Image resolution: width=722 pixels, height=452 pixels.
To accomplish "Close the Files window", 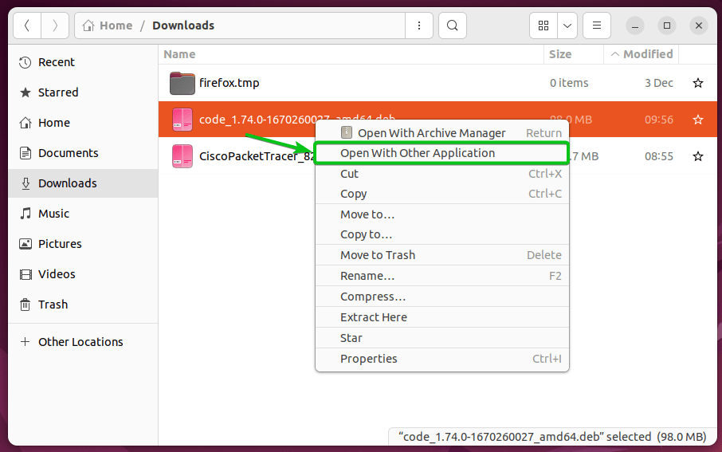I will [x=699, y=26].
